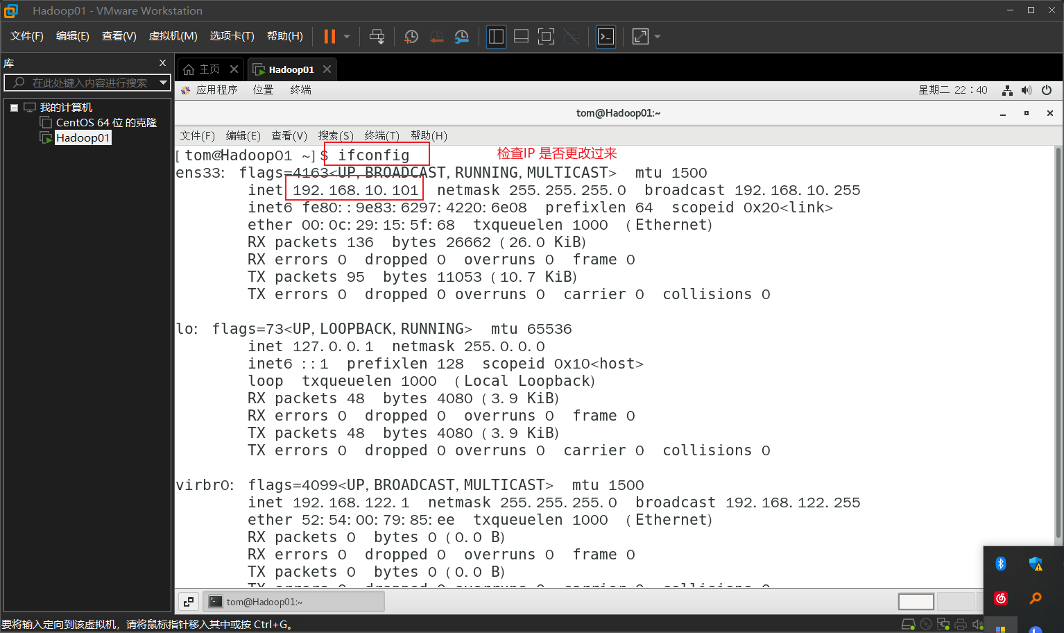Toggle the library sidebar view
Viewport: 1064px width, 633px height.
[496, 37]
